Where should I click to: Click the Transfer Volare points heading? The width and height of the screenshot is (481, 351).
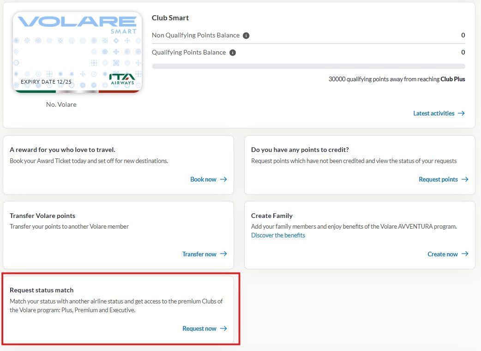pos(42,216)
